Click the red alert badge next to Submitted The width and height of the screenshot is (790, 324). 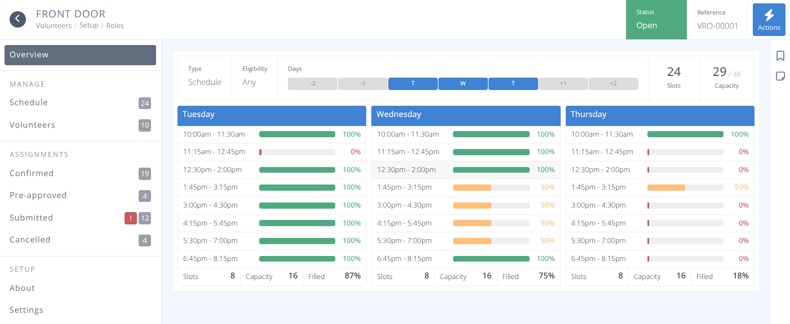click(x=130, y=218)
